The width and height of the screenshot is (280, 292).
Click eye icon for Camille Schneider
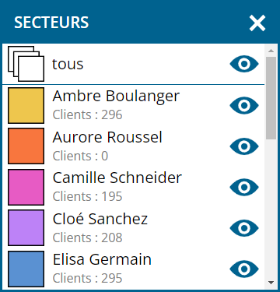coord(244,187)
